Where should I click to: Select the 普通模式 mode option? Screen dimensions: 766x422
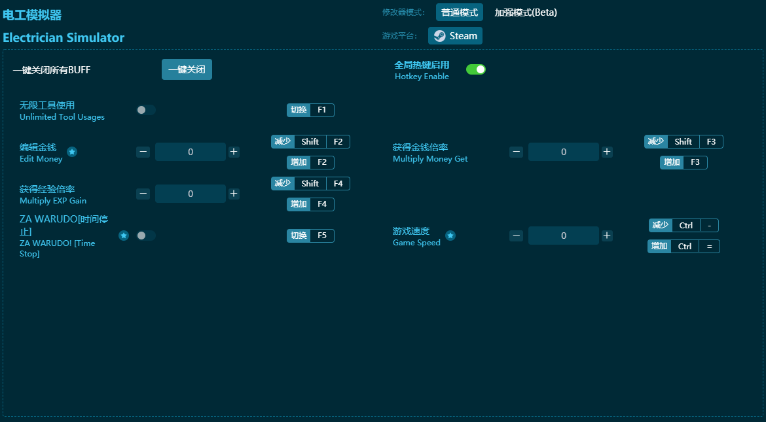tap(459, 12)
